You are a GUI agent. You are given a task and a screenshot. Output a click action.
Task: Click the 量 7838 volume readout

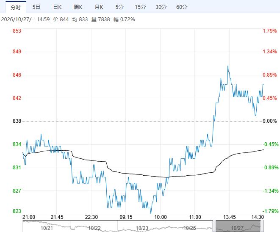[x=100, y=19]
